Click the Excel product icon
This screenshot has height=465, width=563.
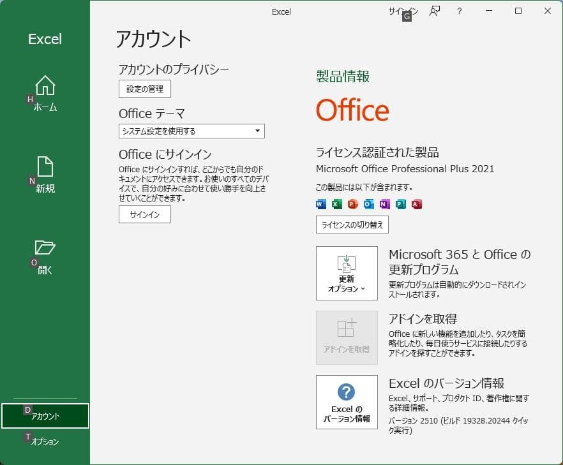[x=337, y=204]
